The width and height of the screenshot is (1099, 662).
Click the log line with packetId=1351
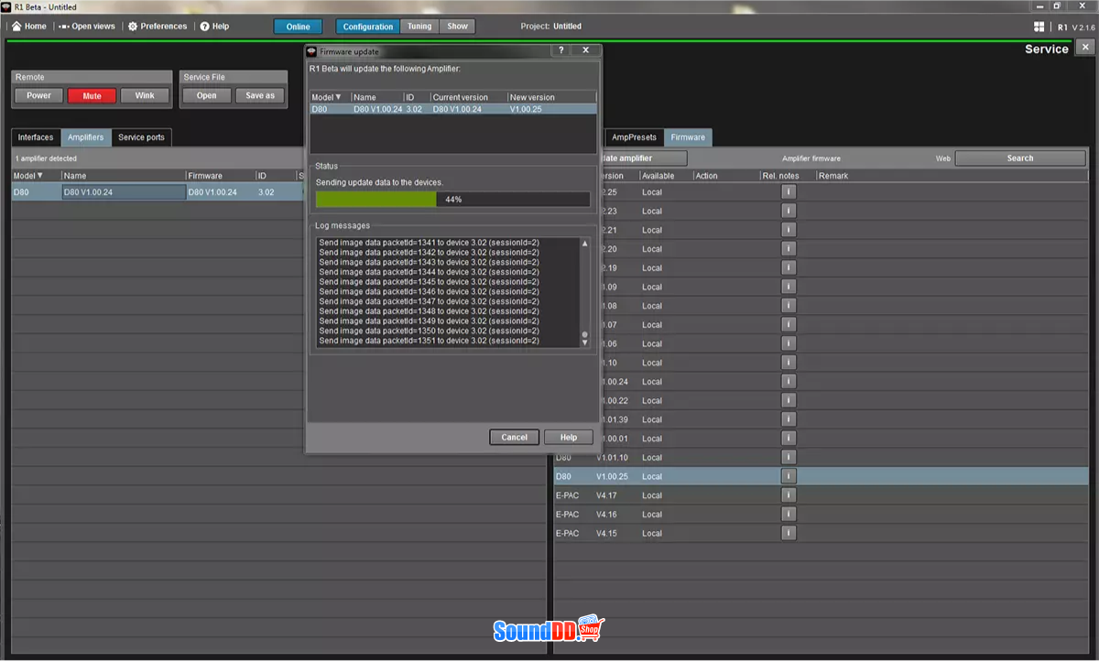coord(429,341)
